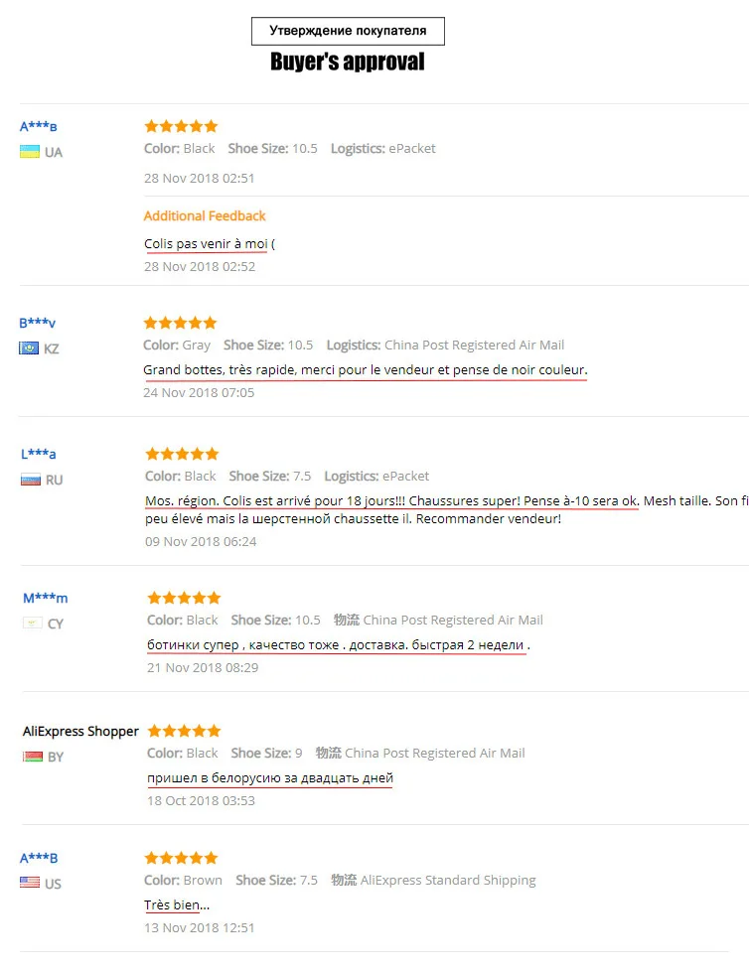The height and width of the screenshot is (971, 749).
Task: Click the US flag icon
Action: [x=29, y=883]
